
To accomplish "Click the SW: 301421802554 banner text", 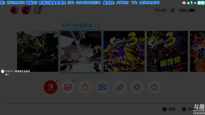I will (x=84, y=3).
